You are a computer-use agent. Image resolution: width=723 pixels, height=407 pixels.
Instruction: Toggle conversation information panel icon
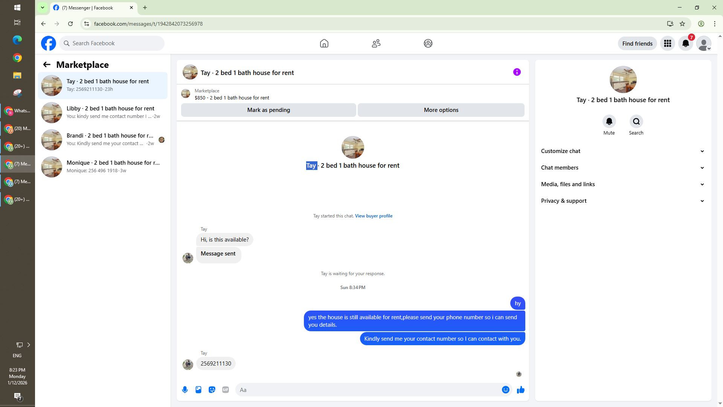(x=517, y=72)
